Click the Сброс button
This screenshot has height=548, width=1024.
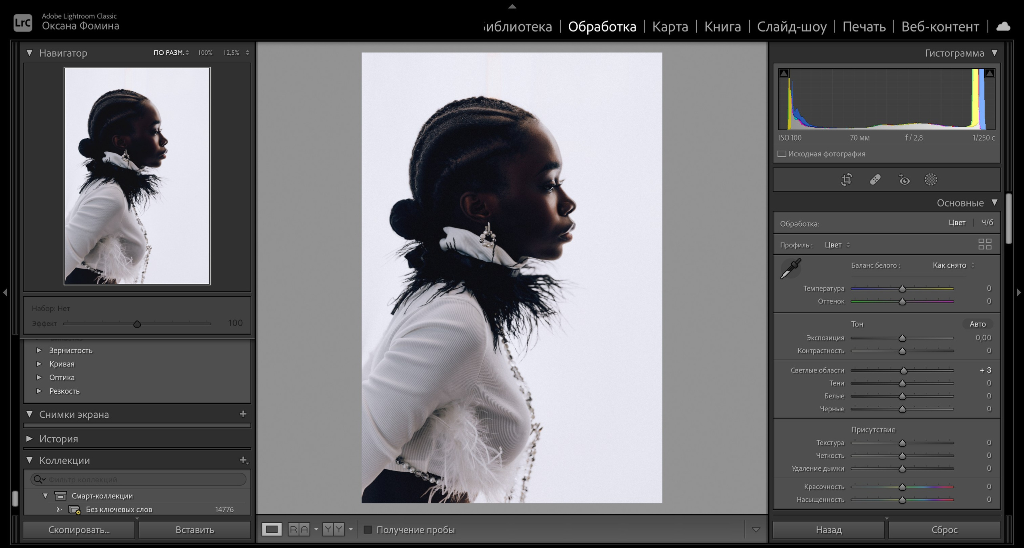(944, 530)
